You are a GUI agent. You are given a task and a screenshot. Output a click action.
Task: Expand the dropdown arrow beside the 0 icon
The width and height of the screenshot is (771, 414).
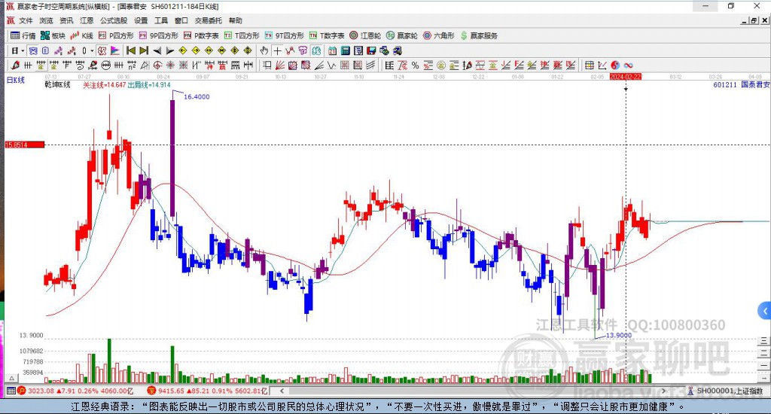[x=92, y=50]
